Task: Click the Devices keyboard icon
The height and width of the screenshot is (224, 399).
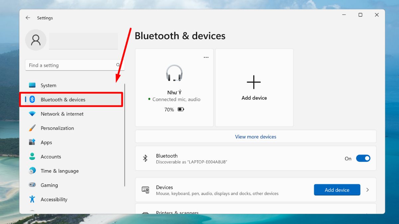Action: pyautogui.click(x=146, y=190)
